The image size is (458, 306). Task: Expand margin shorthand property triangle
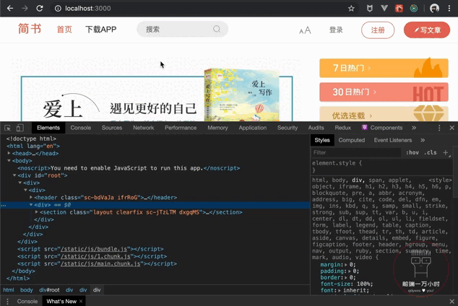click(x=346, y=265)
